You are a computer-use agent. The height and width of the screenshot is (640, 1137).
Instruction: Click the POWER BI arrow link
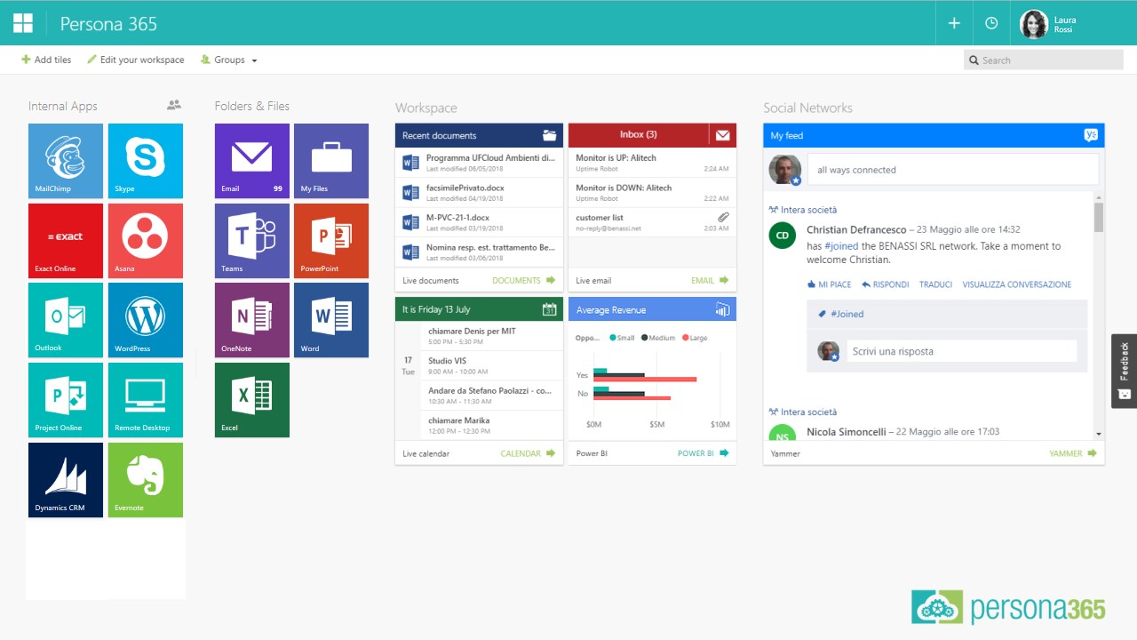click(704, 453)
